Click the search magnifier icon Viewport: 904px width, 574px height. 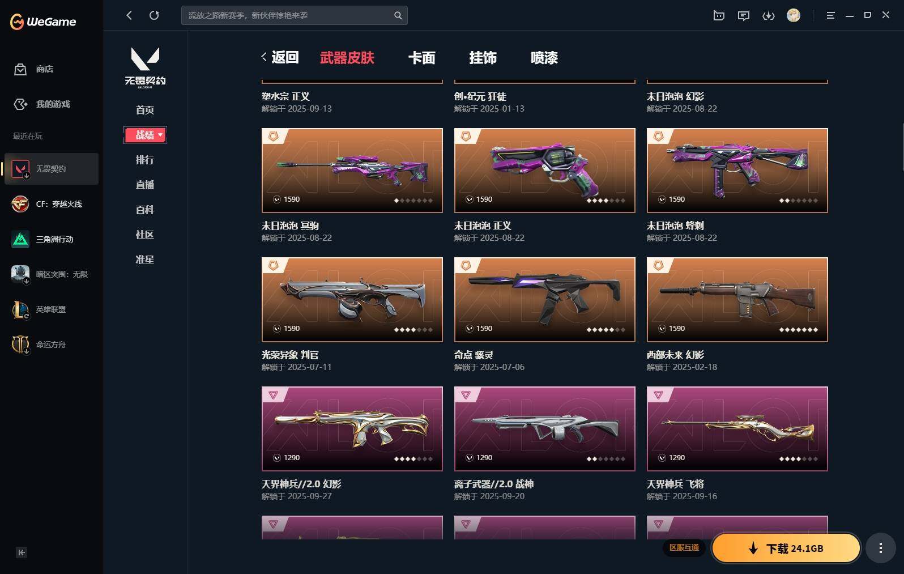click(398, 15)
